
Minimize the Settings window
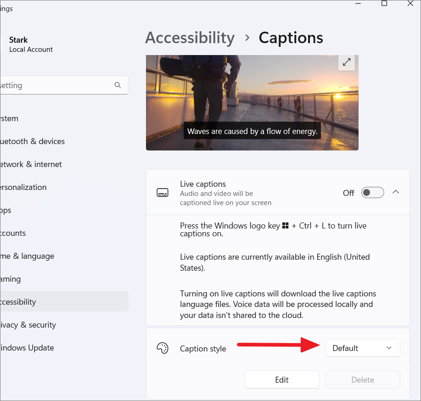[358, 4]
